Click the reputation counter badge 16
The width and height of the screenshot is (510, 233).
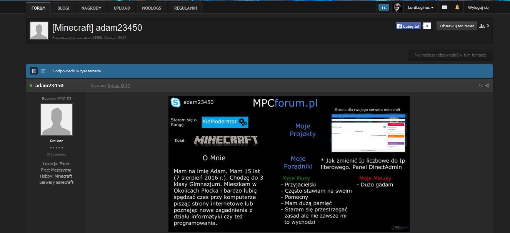(384, 8)
